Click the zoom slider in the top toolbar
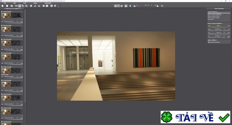This screenshot has height=125, width=232. point(146,6)
